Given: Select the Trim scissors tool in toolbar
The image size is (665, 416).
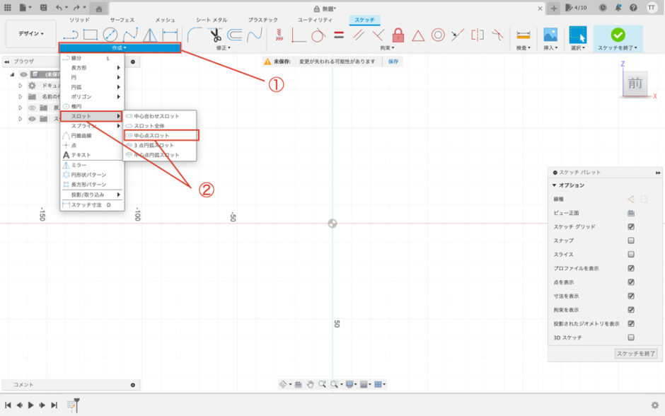Looking at the screenshot, I should click(215, 35).
